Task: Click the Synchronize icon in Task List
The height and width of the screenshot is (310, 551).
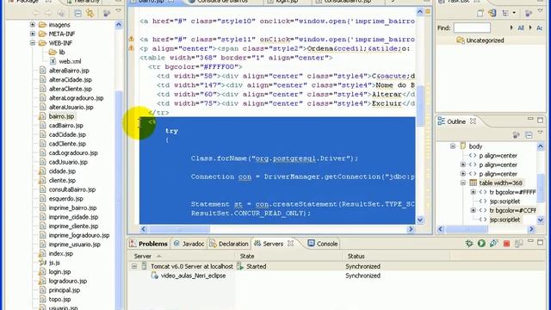Action: [x=492, y=13]
